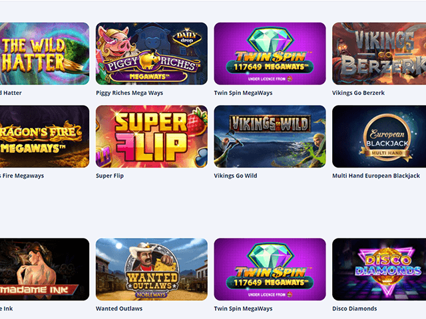Click the 'Disco Diamonds' title link
426x319 pixels.
click(355, 308)
